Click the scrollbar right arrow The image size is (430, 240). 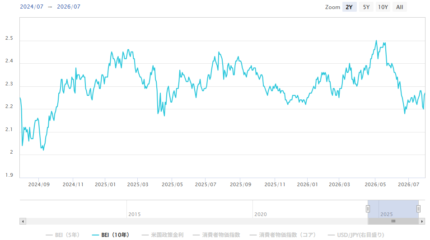[x=422, y=221]
